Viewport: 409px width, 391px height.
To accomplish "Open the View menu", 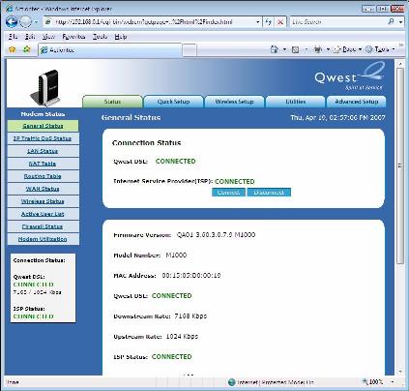I will click(48, 37).
